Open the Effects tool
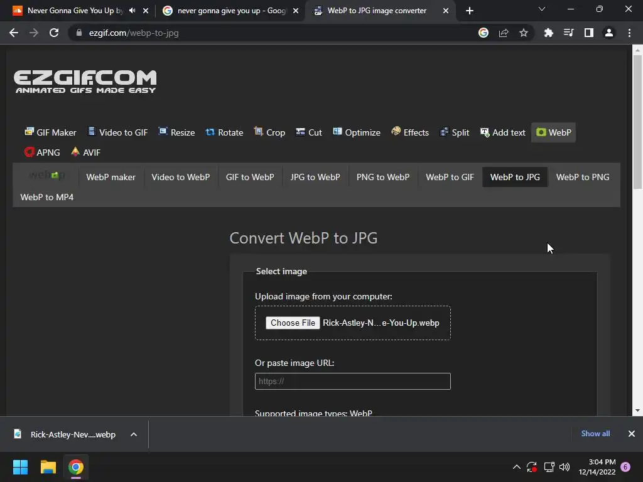 [410, 132]
